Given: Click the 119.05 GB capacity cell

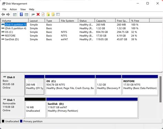Looking at the screenshot, I should 102,39.
